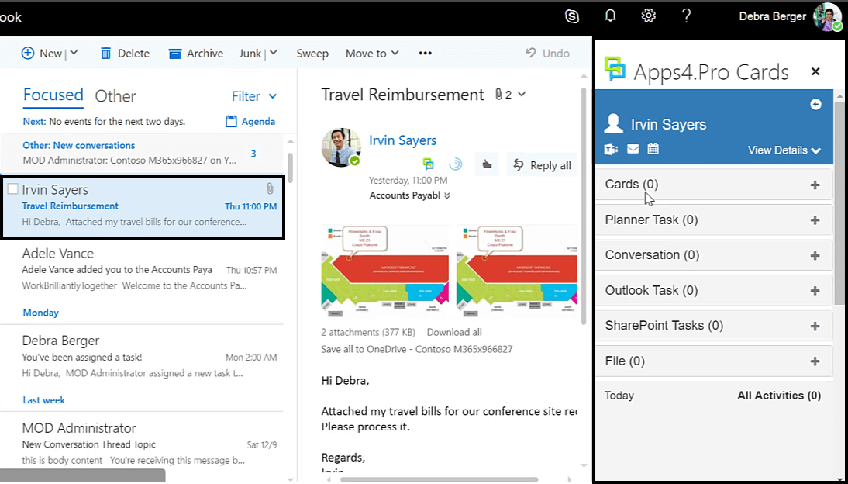Open the New item dropdown arrow

click(x=74, y=53)
